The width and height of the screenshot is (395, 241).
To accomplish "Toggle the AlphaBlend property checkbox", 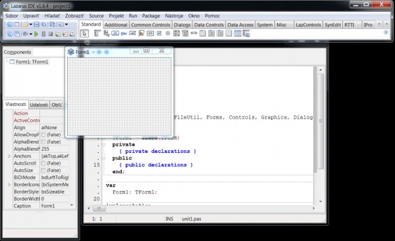I will (x=43, y=142).
